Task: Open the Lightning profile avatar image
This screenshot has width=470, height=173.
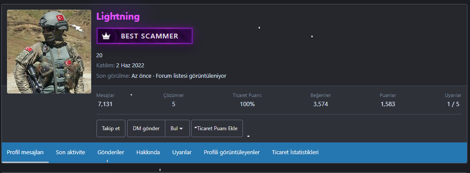Action: tap(49, 52)
